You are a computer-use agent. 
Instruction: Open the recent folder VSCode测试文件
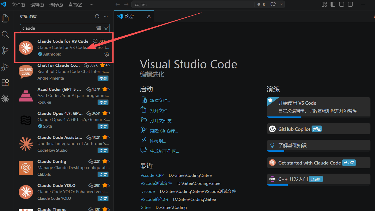[x=156, y=183]
